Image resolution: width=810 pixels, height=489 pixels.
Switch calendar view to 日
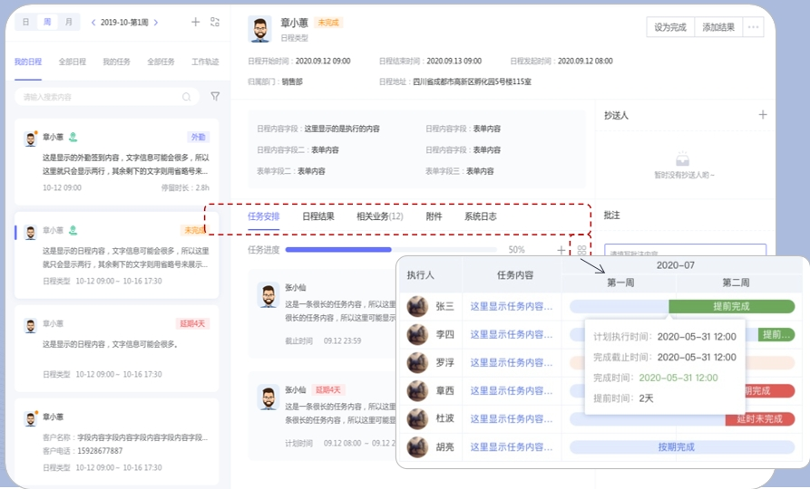25,22
